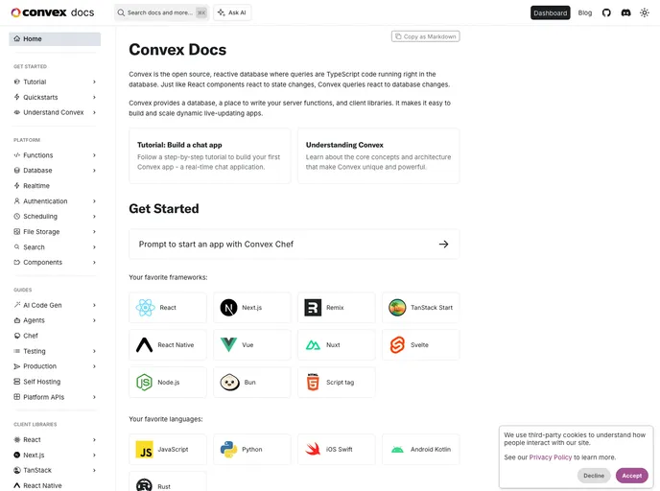Click the React framework icon card

(x=167, y=308)
